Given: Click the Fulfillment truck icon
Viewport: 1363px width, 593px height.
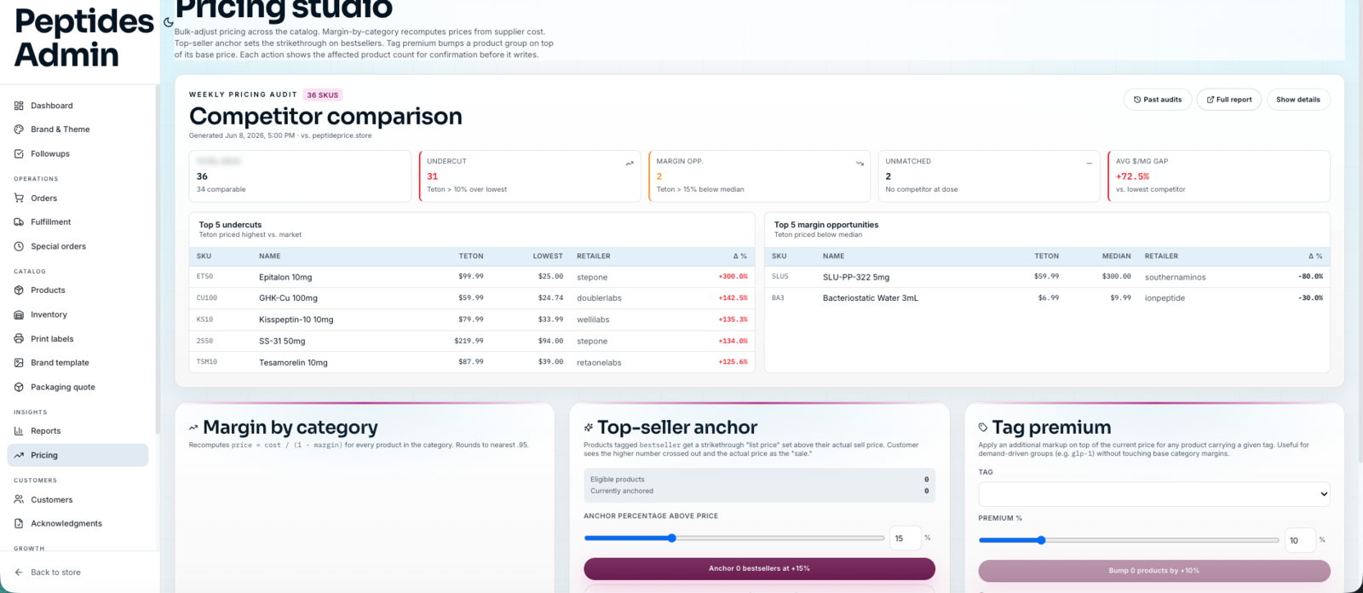Looking at the screenshot, I should tap(19, 222).
